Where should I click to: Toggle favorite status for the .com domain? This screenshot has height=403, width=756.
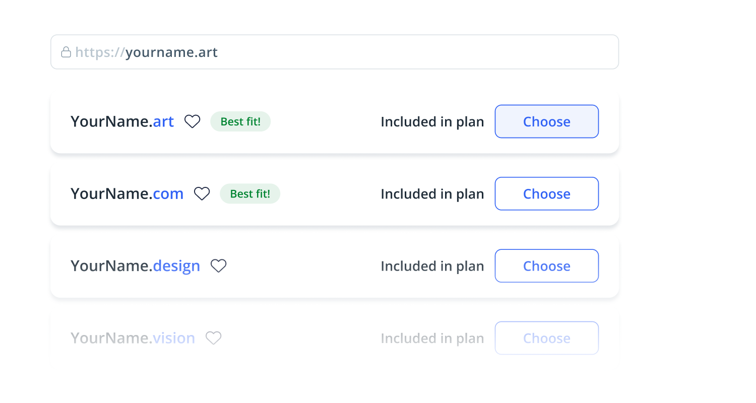pyautogui.click(x=202, y=193)
